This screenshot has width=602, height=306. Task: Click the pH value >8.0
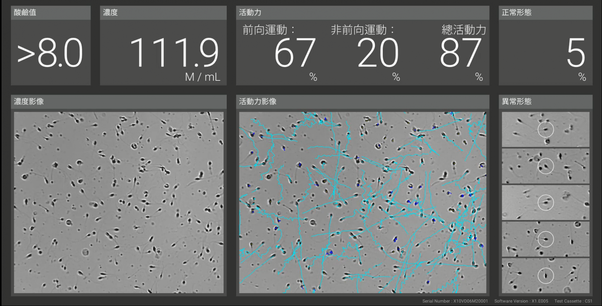[x=50, y=53]
